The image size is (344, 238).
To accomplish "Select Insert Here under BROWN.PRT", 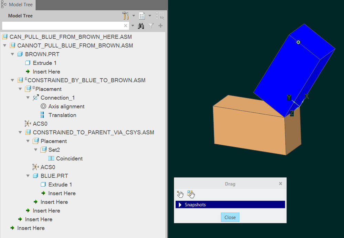I will (x=46, y=72).
